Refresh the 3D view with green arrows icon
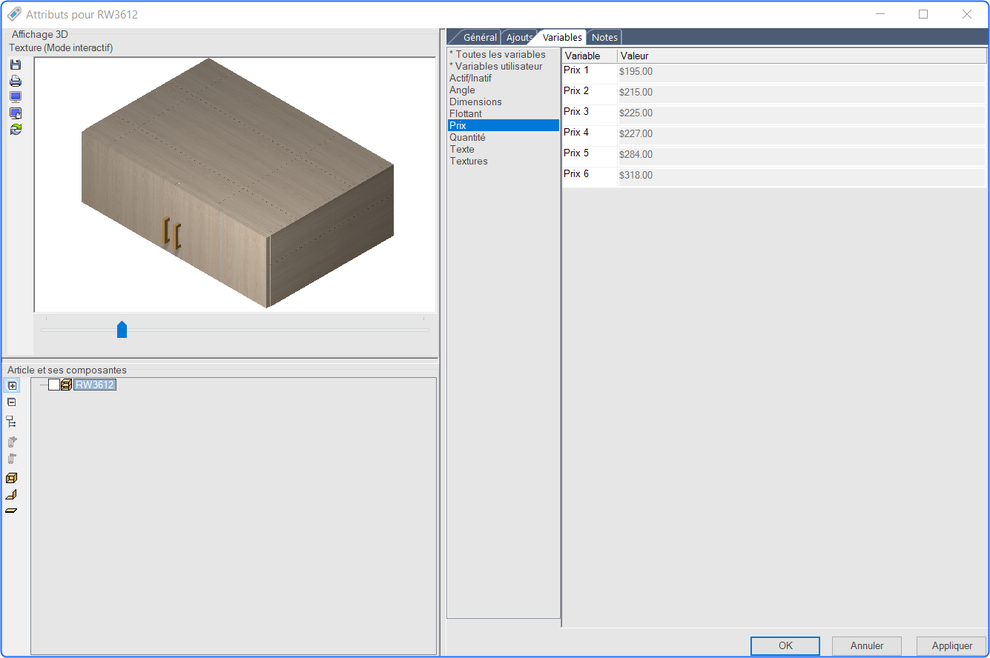 click(16, 129)
